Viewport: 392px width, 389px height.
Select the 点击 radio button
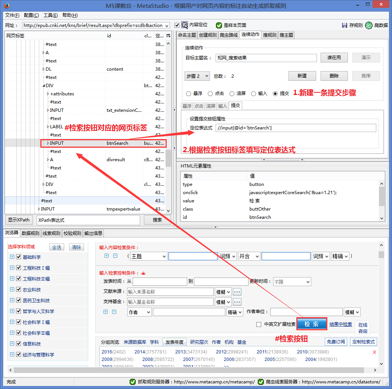click(210, 94)
